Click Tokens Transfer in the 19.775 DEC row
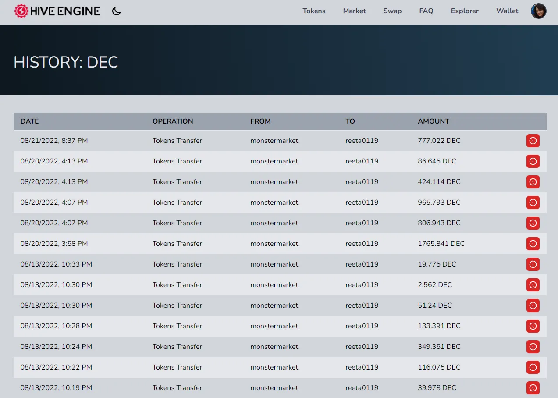 [177, 264]
